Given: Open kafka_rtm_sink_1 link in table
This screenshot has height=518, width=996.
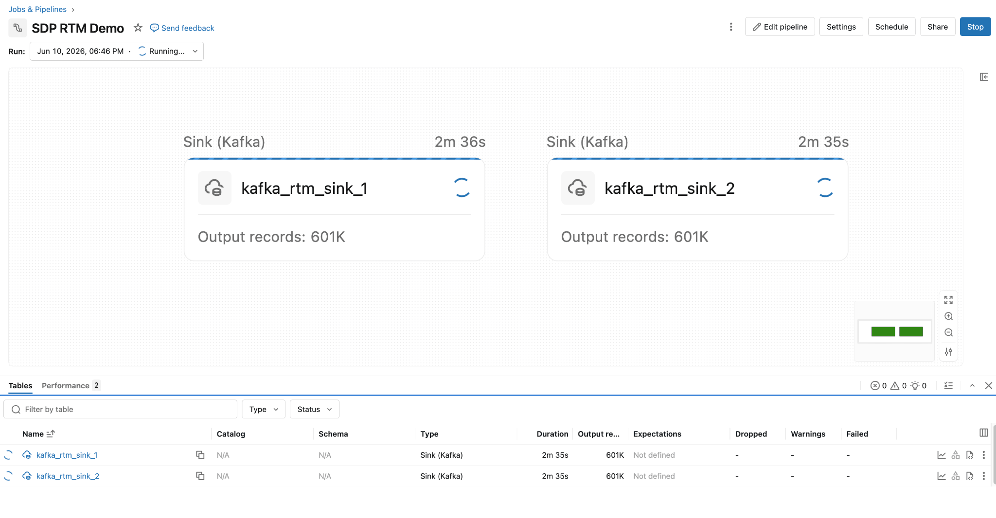Looking at the screenshot, I should [x=67, y=455].
